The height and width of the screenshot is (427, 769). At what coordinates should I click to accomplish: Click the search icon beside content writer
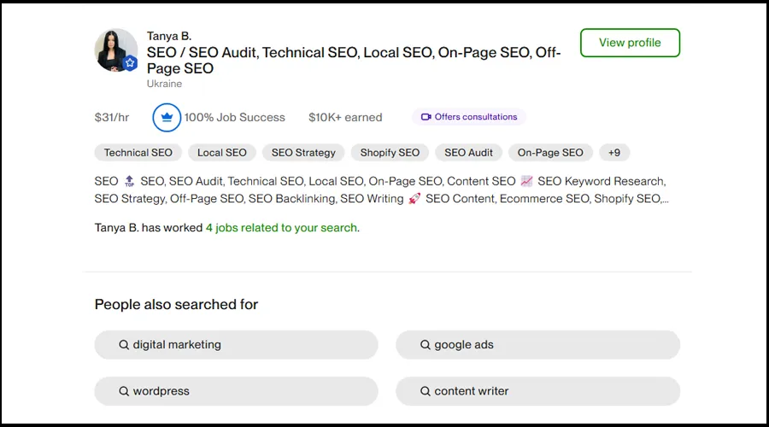click(x=426, y=391)
